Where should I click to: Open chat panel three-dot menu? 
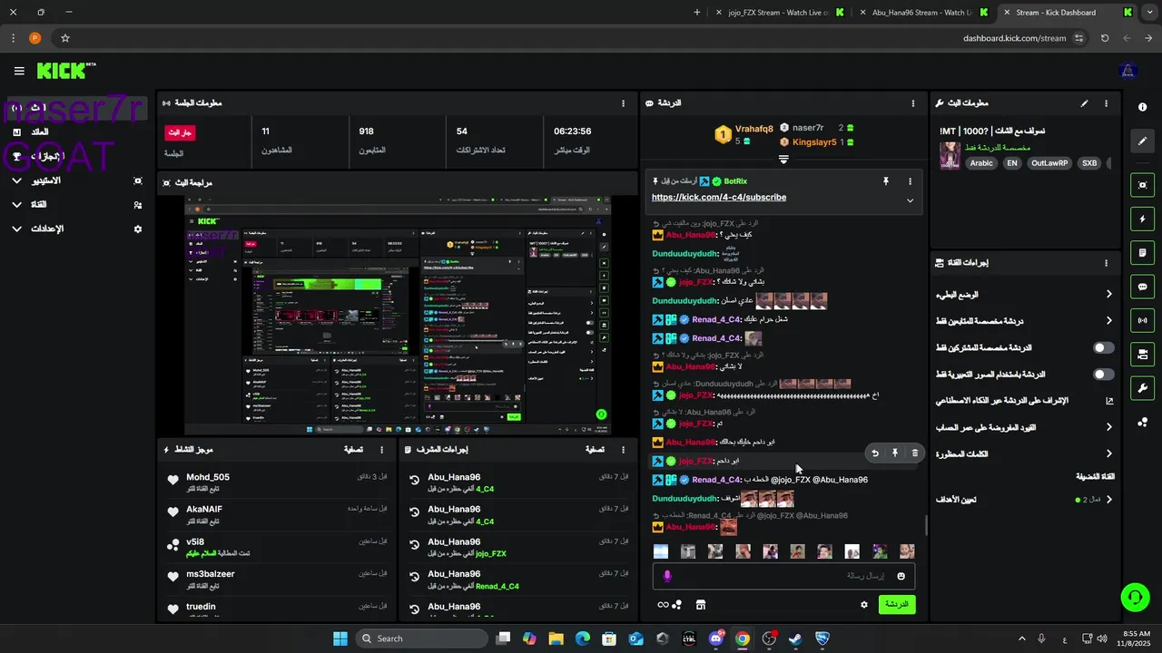pyautogui.click(x=913, y=103)
